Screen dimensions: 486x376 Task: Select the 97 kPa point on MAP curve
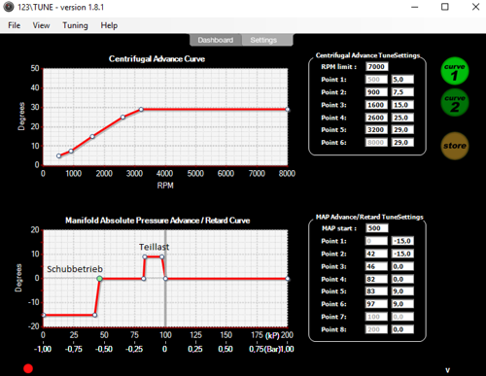point(161,256)
